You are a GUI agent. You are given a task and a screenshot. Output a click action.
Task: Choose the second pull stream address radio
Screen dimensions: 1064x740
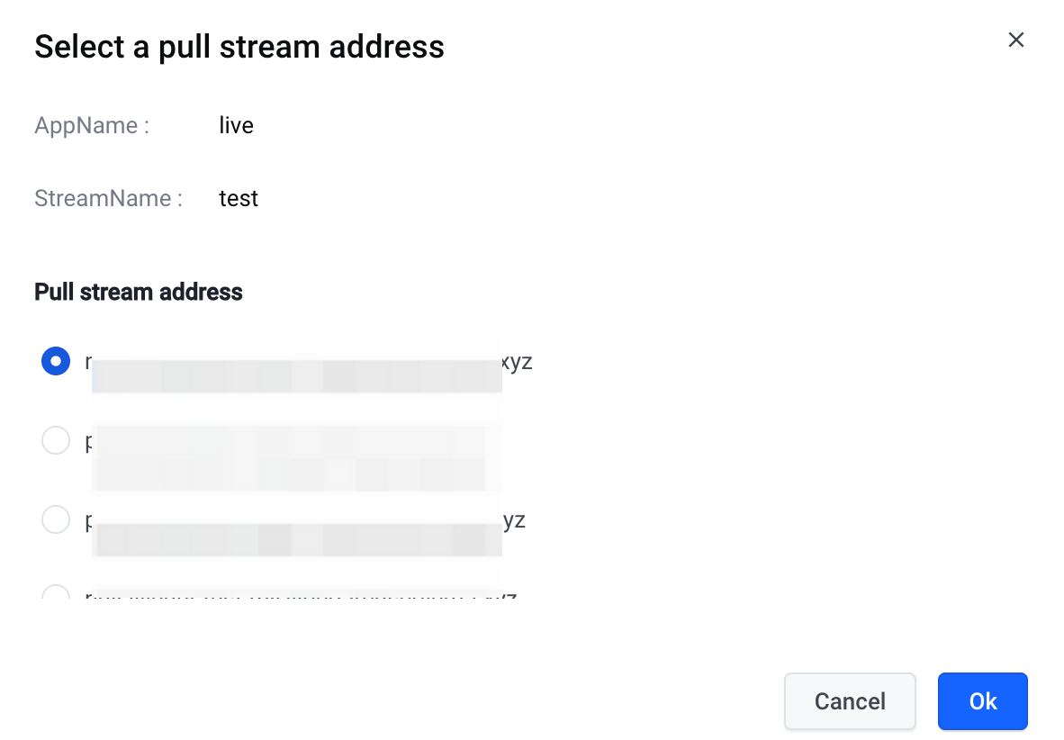pos(56,441)
